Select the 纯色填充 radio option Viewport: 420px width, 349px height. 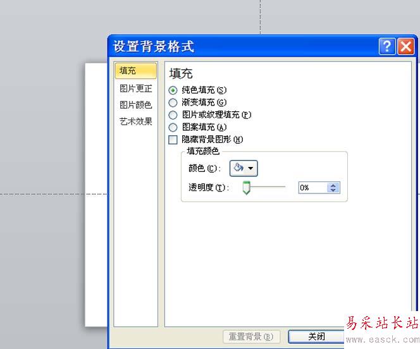point(173,90)
